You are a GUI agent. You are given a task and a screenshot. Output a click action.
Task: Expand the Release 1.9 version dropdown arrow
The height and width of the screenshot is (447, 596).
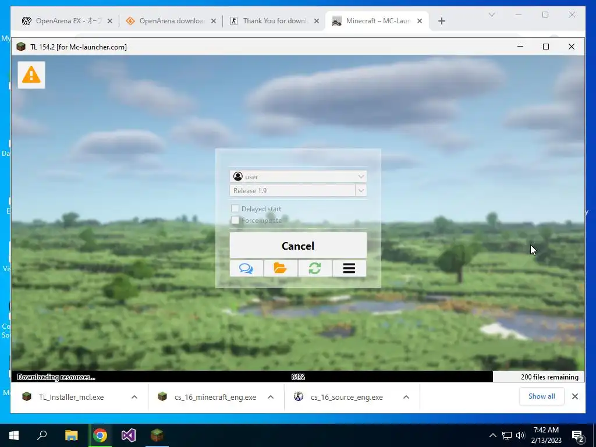click(361, 190)
